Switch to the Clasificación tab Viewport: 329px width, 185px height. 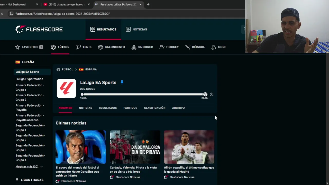point(155,108)
